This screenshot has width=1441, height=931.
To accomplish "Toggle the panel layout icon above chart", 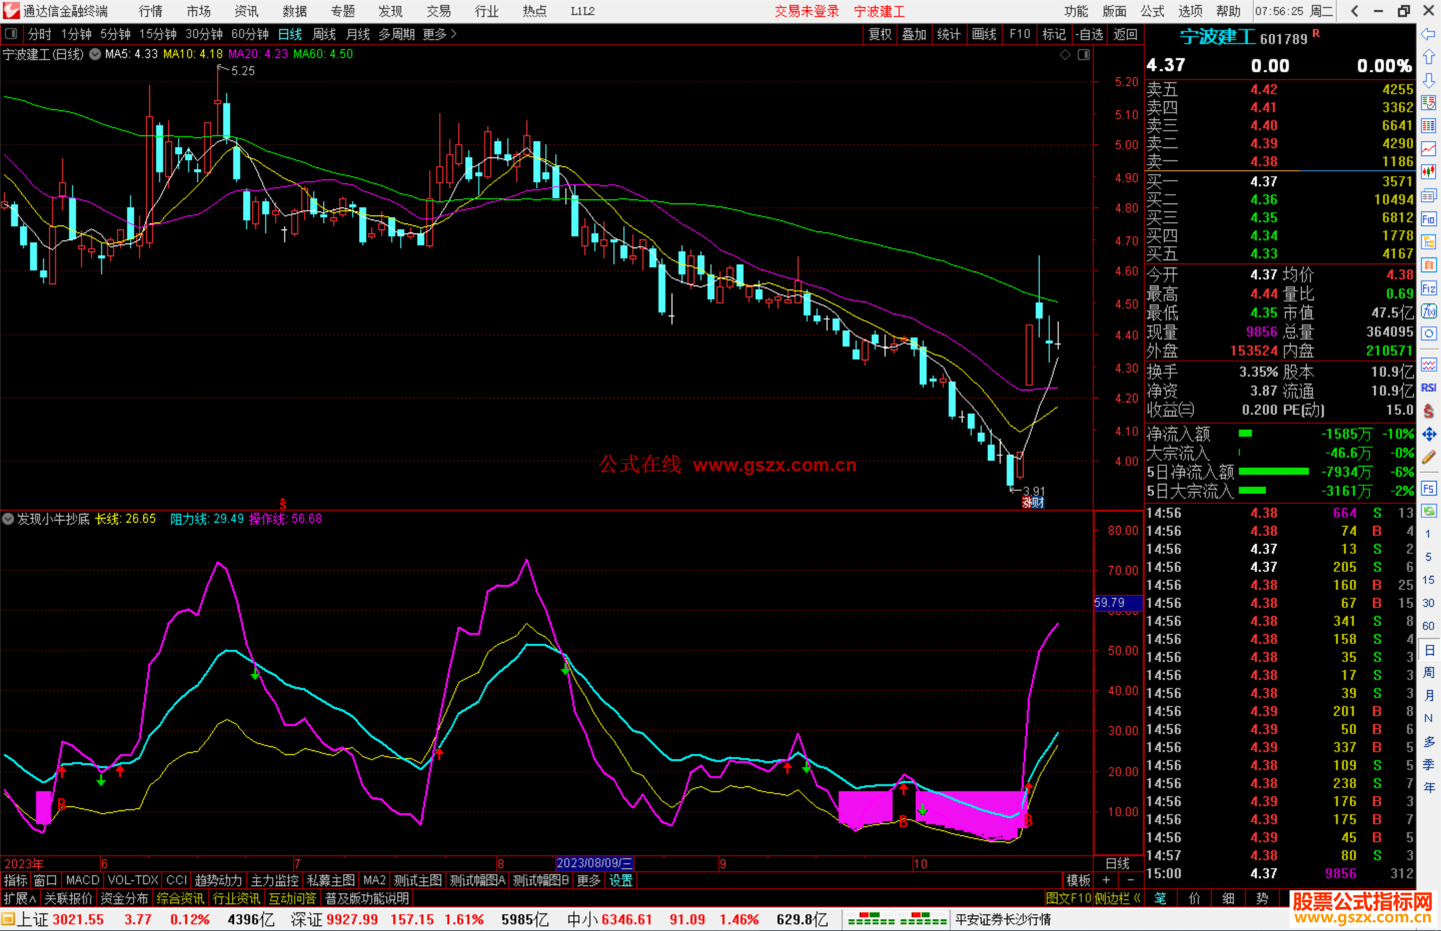I will (1083, 55).
